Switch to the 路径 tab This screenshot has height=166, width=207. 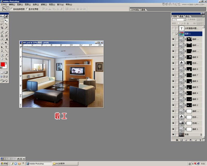pyautogui.click(x=188, y=16)
